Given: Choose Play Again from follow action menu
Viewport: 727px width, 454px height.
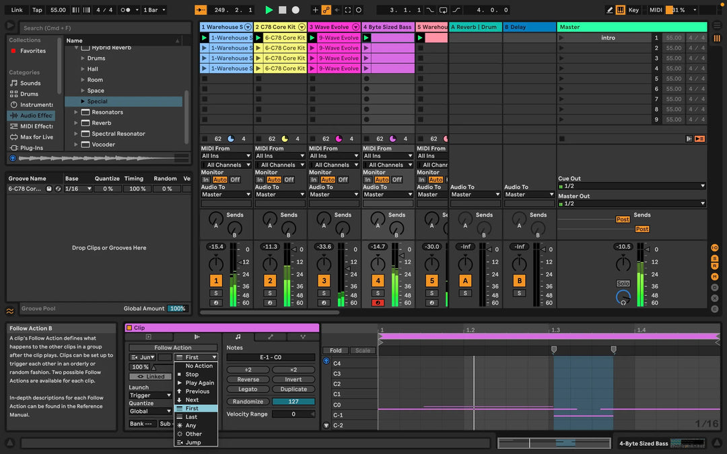Looking at the screenshot, I should (199, 383).
